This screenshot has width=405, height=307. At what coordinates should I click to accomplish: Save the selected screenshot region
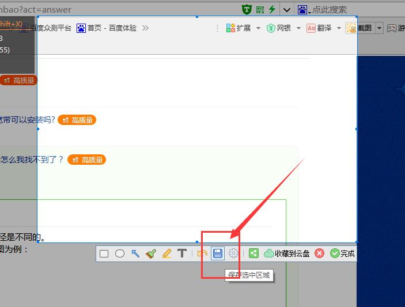pyautogui.click(x=218, y=253)
